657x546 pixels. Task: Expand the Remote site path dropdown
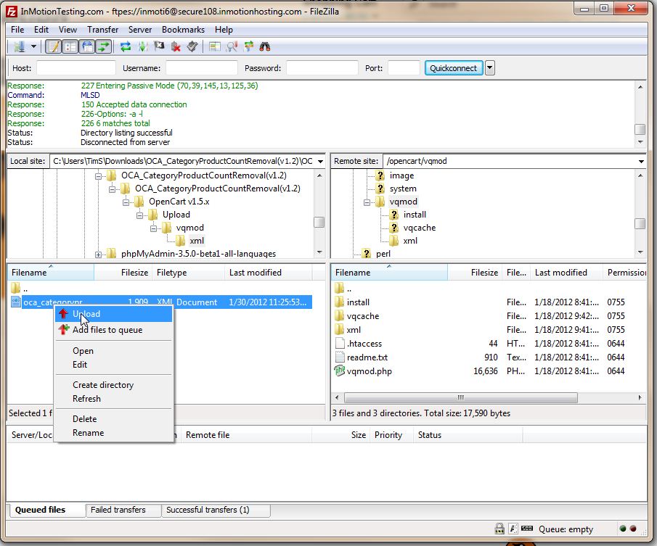pos(641,161)
